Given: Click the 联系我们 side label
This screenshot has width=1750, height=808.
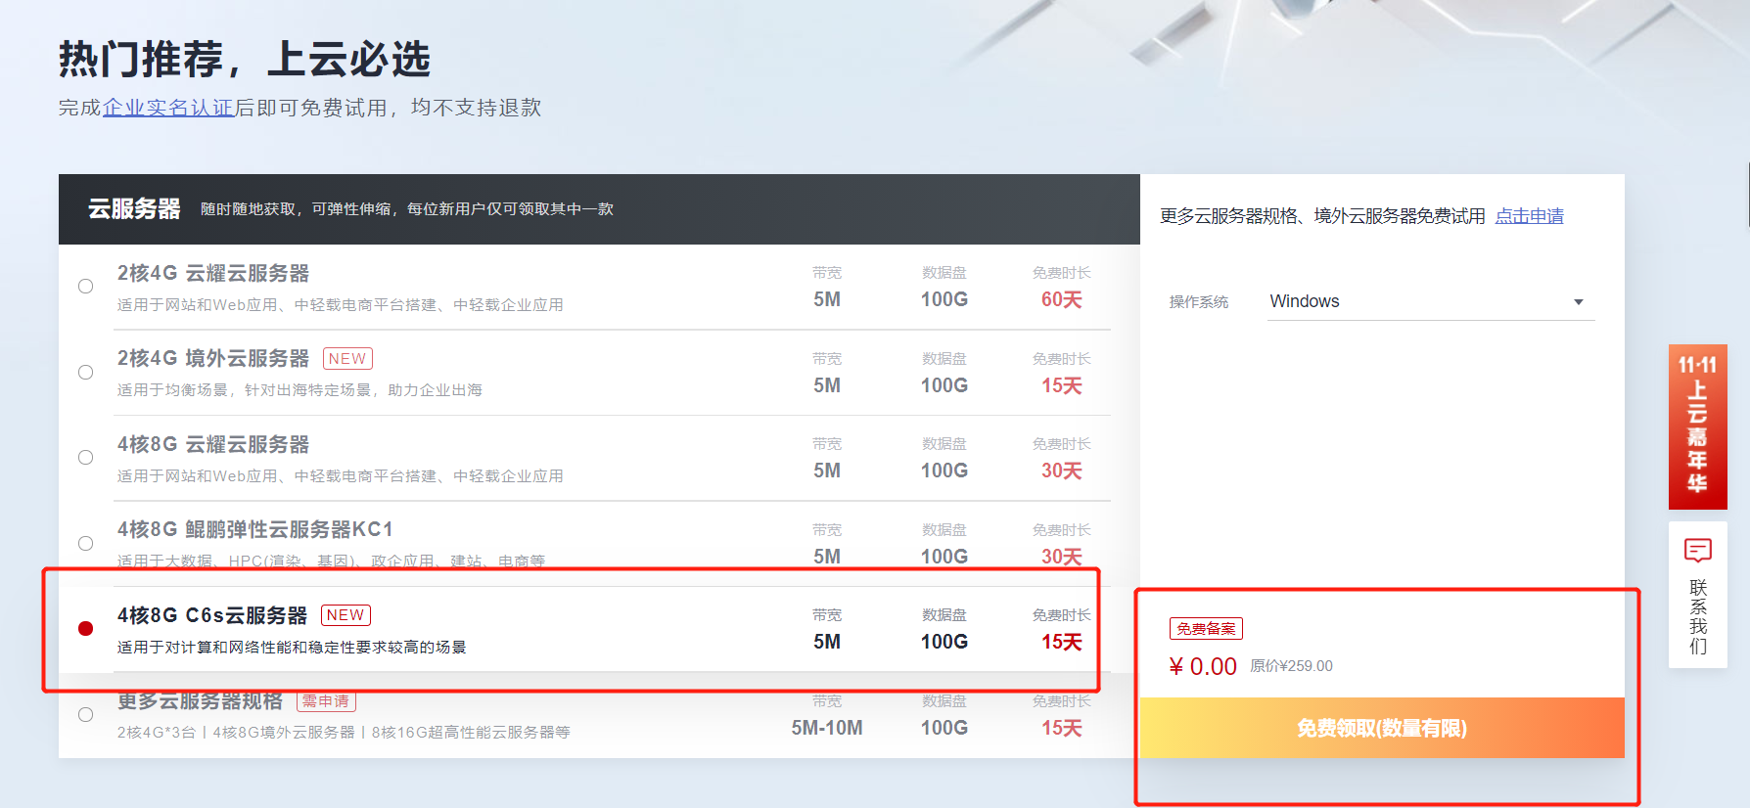Looking at the screenshot, I should point(1698,616).
